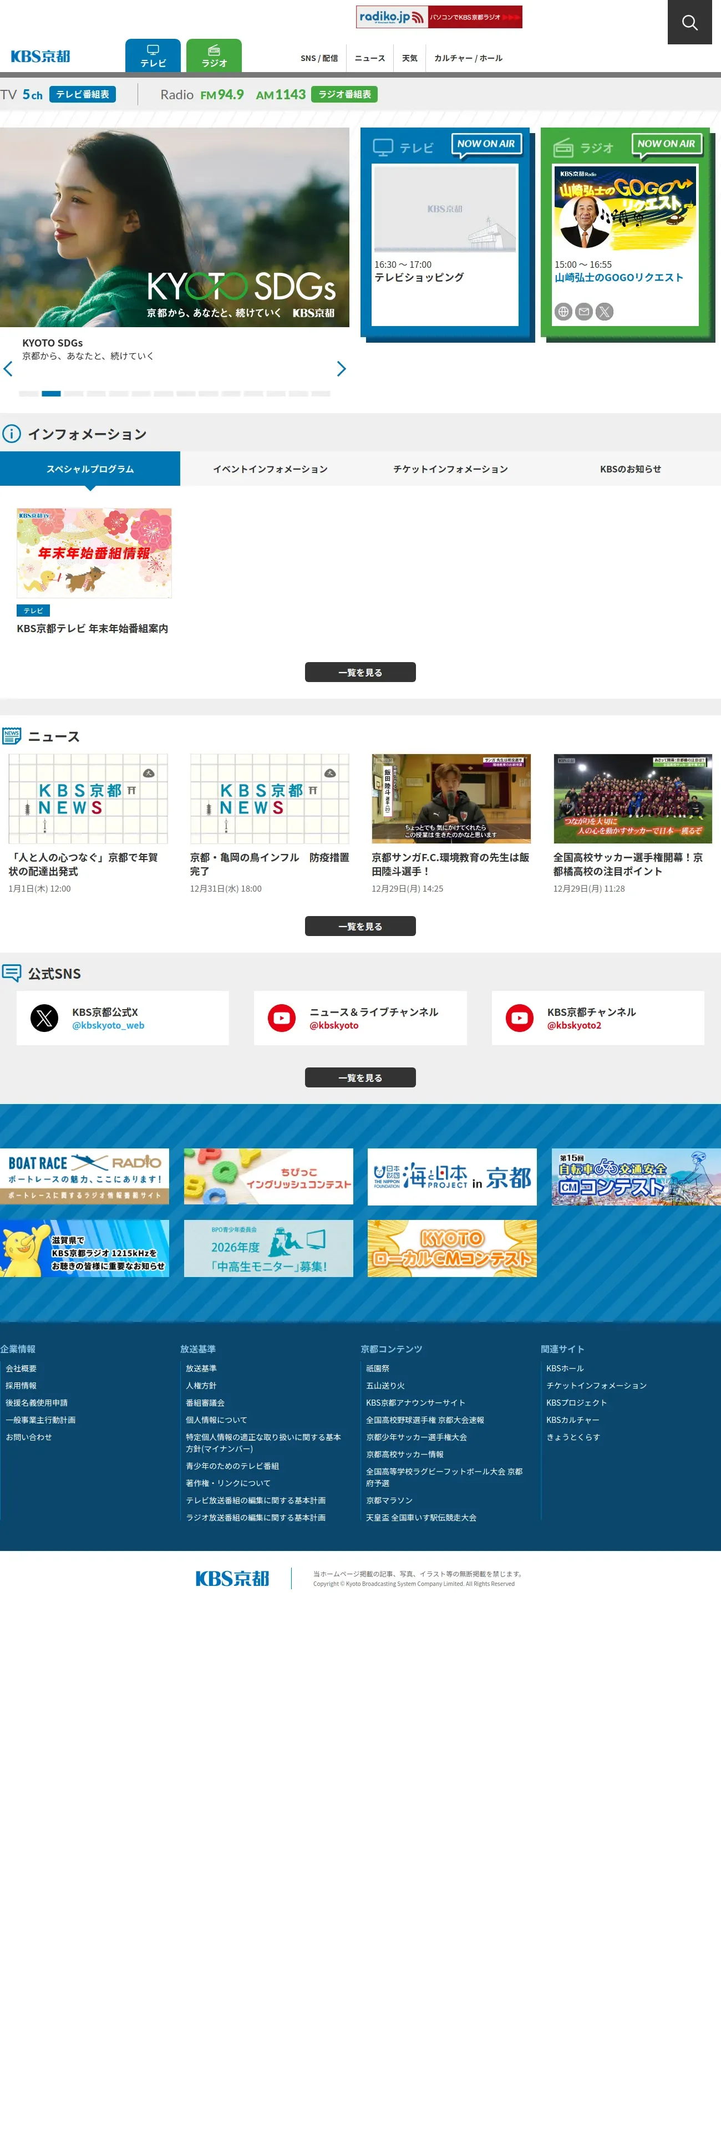The height and width of the screenshot is (2136, 721).
Task: Open the BOAT RACE RADIO banner
Action: (x=85, y=1177)
